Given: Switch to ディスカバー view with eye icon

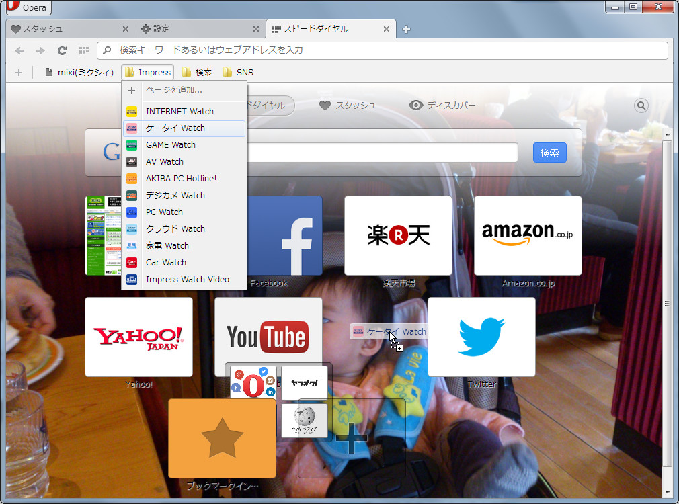Looking at the screenshot, I should (442, 106).
